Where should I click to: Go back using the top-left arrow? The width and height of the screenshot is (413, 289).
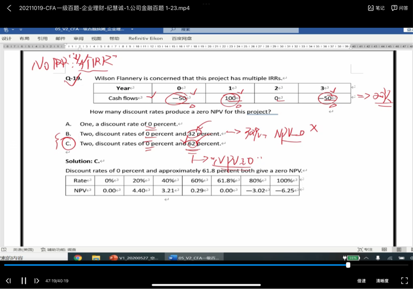tap(9, 8)
